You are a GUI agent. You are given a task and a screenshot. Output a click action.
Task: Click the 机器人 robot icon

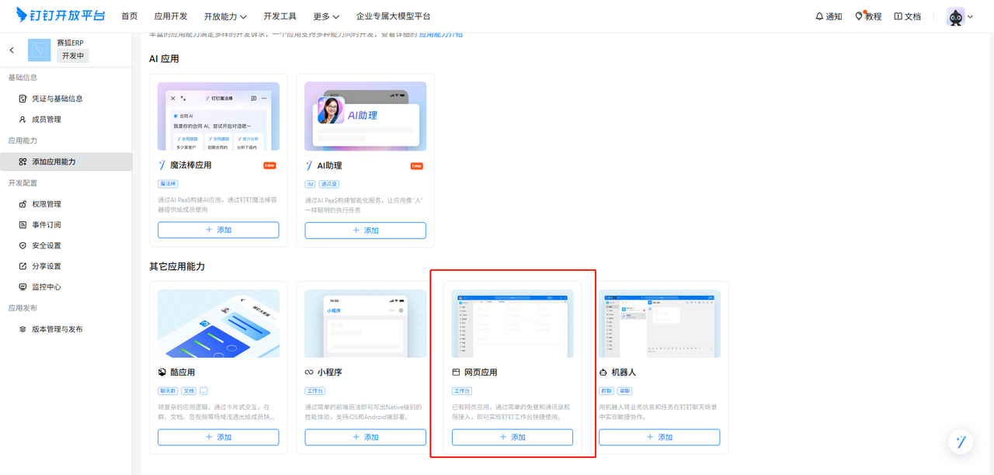pyautogui.click(x=603, y=373)
